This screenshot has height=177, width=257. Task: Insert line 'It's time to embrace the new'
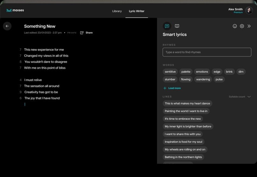pos(183,119)
